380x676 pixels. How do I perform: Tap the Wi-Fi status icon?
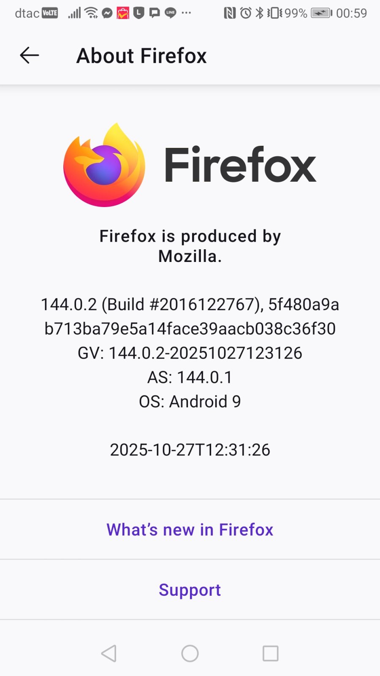[91, 13]
